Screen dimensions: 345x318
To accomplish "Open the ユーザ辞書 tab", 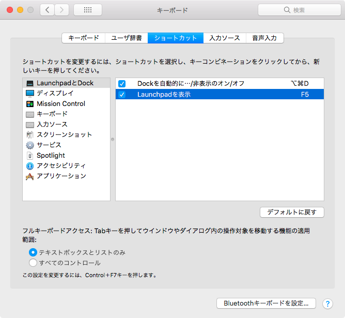I will tap(126, 38).
